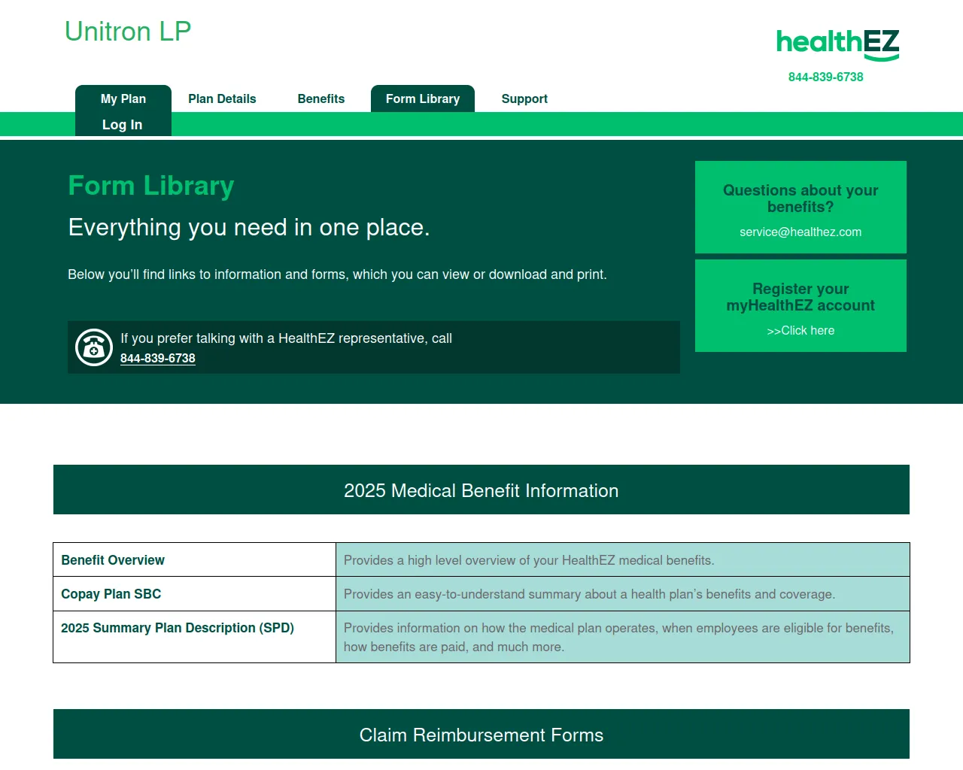The height and width of the screenshot is (770, 963).
Task: Open the Benefit Overview document
Action: click(113, 560)
